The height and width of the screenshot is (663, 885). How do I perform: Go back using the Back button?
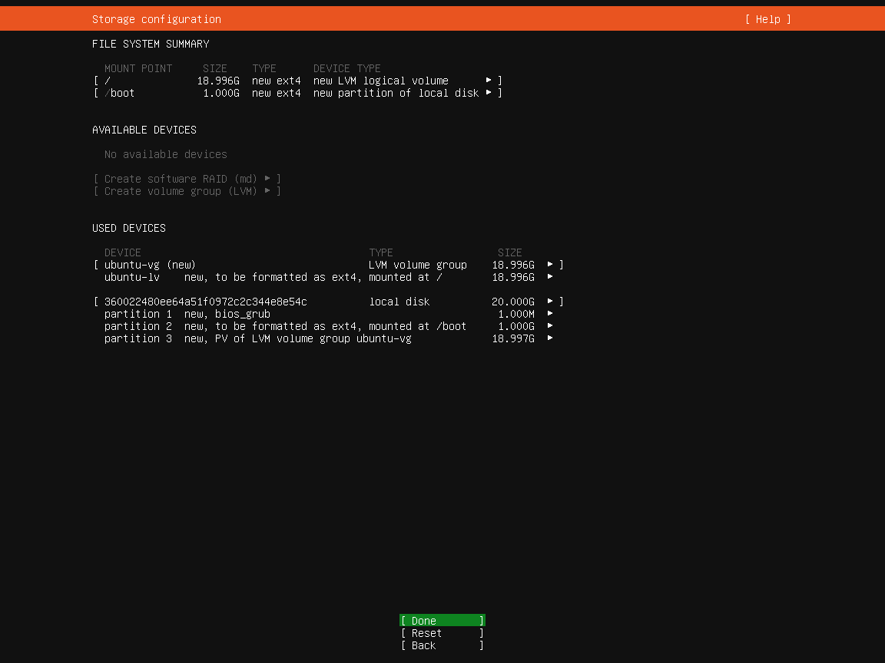442,645
